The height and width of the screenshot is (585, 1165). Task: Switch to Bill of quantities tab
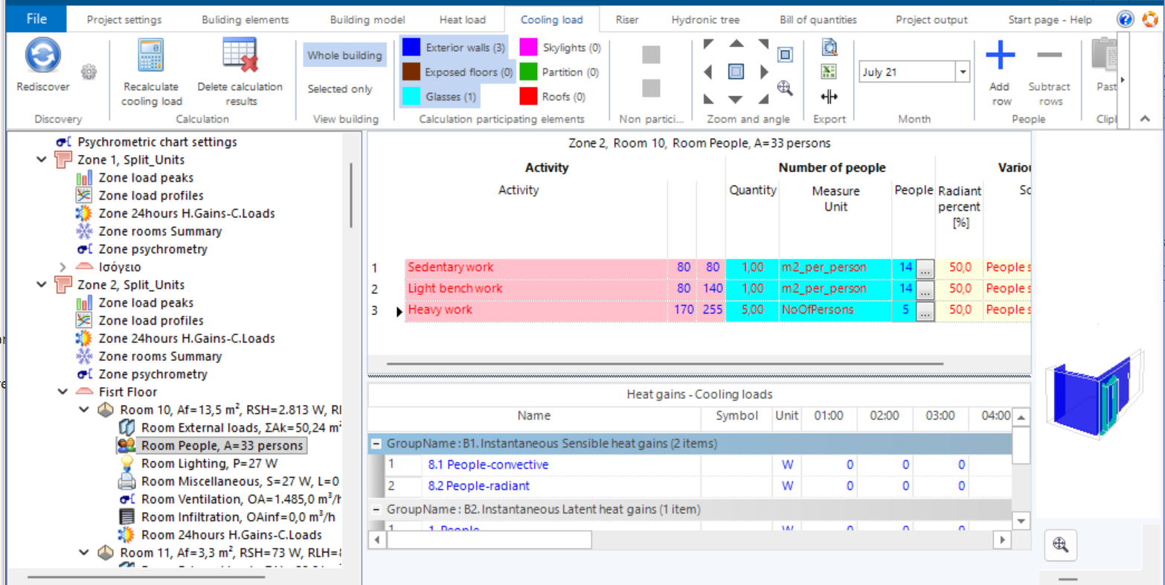818,20
